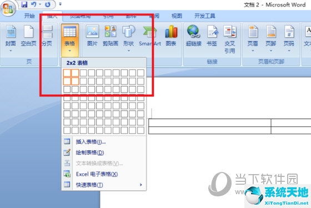Insert a cover page (封面)
Viewport: 311px width, 208px height.
[x=11, y=38]
